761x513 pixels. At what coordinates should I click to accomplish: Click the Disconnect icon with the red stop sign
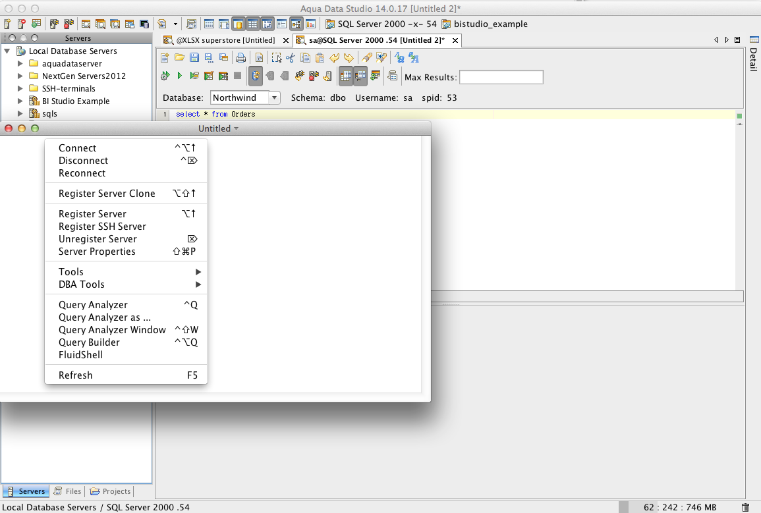pos(69,24)
